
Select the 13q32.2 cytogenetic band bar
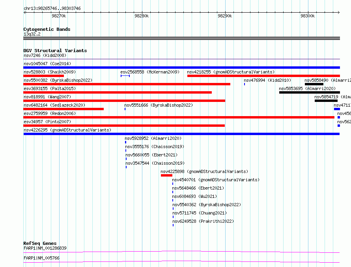[x=181, y=38]
